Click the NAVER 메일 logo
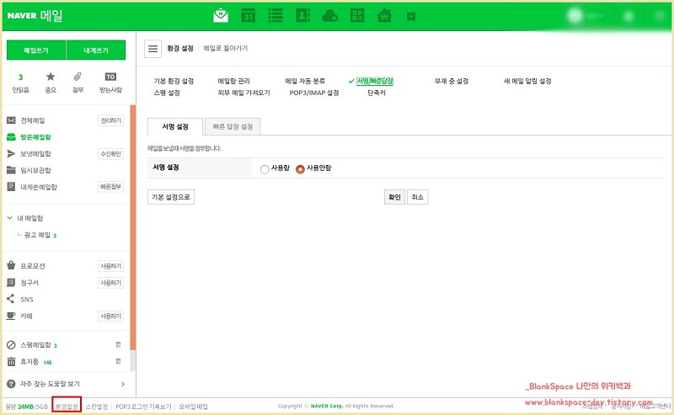The height and width of the screenshot is (415, 674). point(35,15)
